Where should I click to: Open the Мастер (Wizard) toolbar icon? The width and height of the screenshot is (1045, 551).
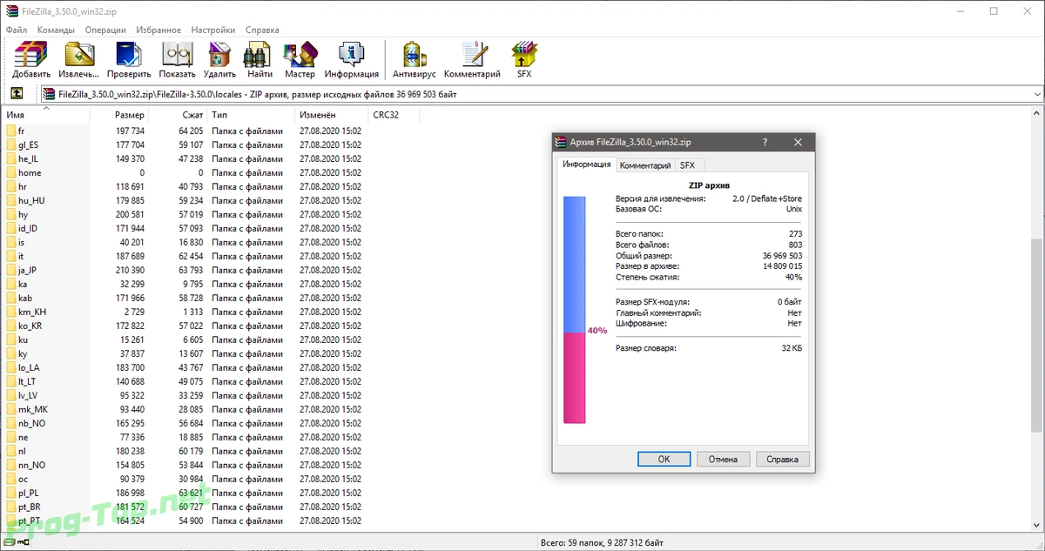point(300,55)
